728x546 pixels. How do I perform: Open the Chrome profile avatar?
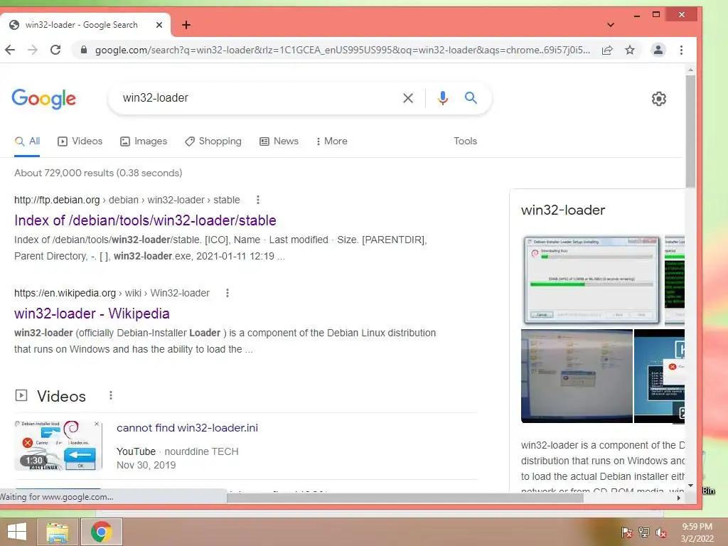point(658,50)
